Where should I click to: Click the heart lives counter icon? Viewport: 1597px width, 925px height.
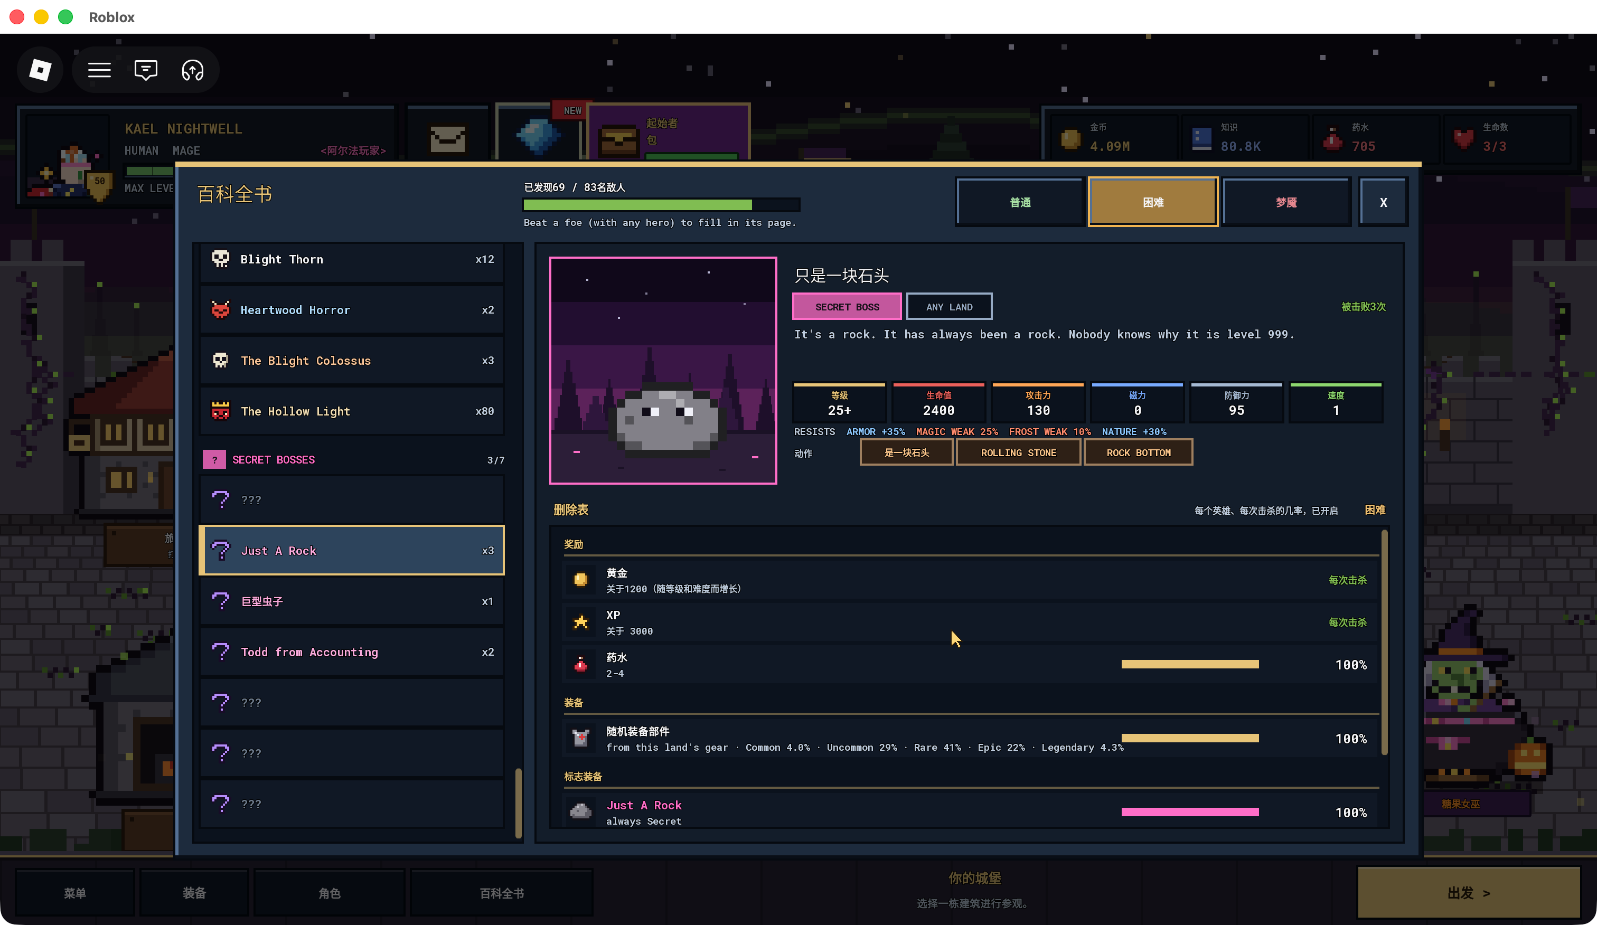coord(1464,138)
